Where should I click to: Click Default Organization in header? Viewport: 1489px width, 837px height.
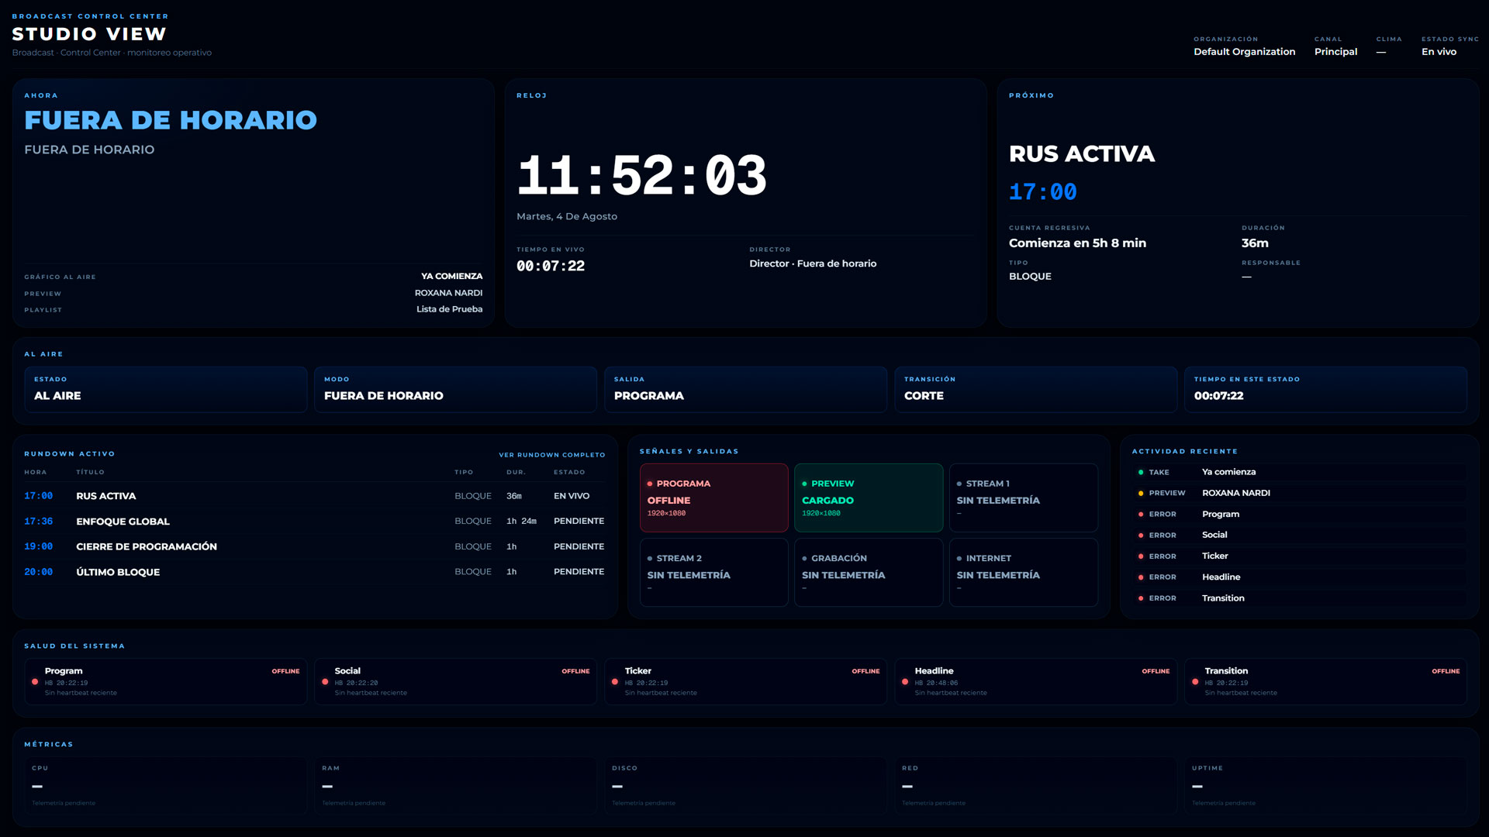[1244, 52]
